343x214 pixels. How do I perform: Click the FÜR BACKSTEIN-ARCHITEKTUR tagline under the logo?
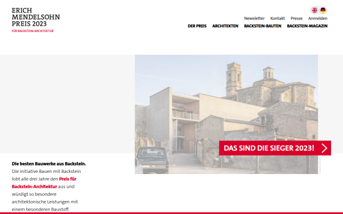pyautogui.click(x=33, y=31)
